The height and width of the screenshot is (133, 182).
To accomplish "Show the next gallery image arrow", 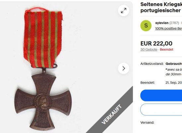I will 124,68.
